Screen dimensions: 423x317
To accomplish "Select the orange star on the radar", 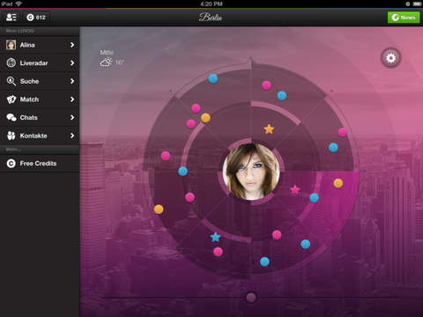I will pos(269,129).
